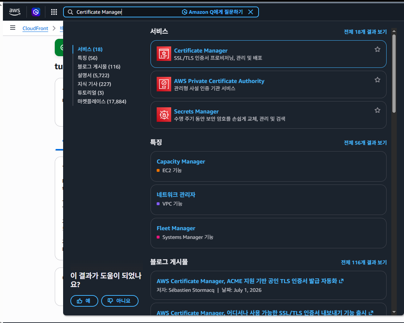The image size is (404, 323).
Task: Toggle the hamburger side navigation menu
Action: pyautogui.click(x=13, y=28)
